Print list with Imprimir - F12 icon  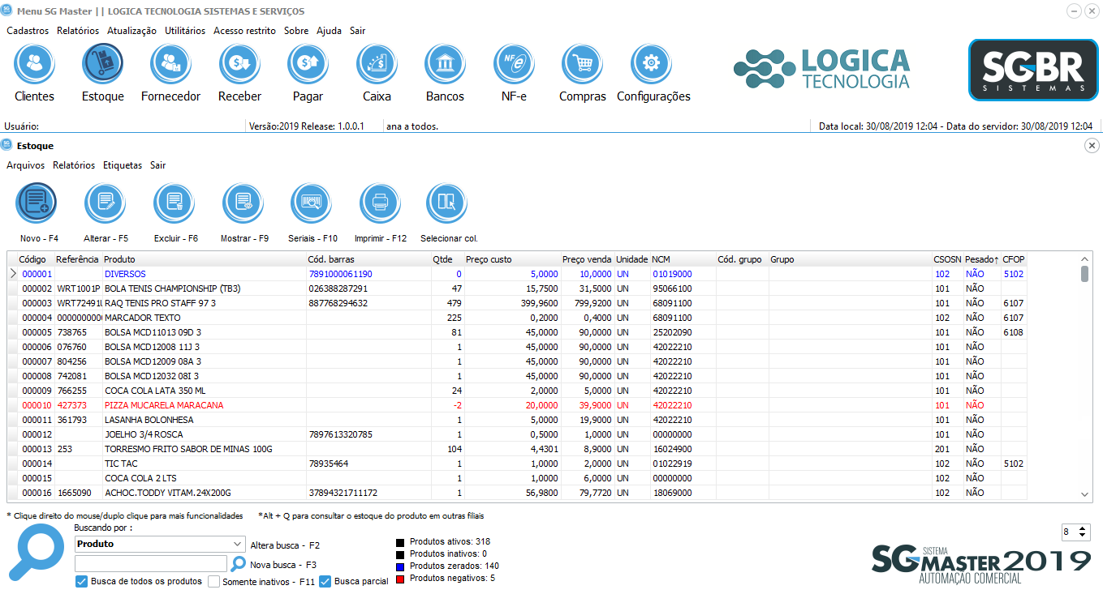[x=380, y=203]
